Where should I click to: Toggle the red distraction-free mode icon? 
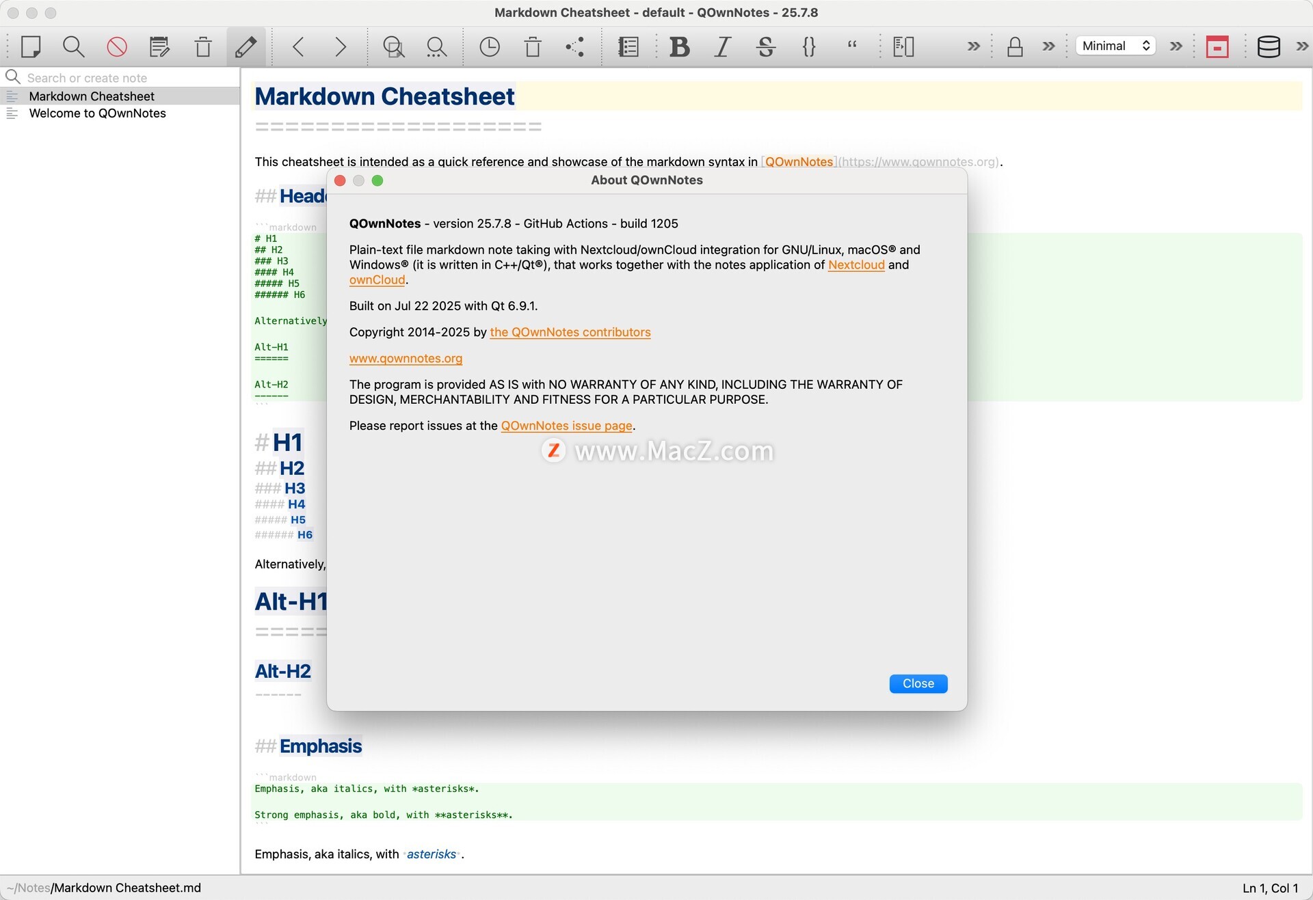1217,46
